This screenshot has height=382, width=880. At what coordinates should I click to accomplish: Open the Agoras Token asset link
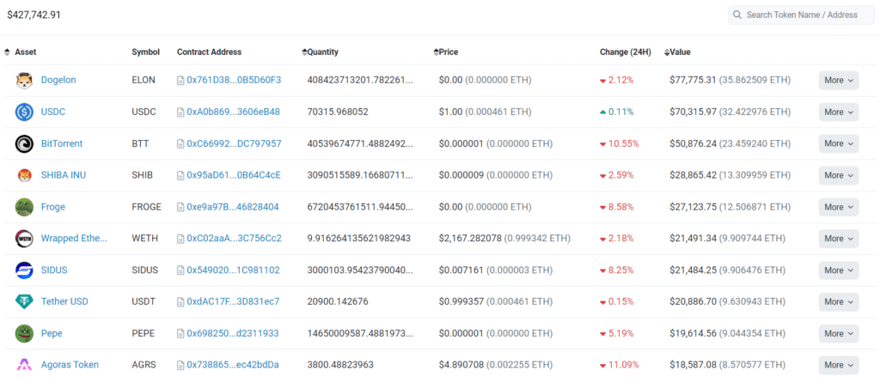[70, 365]
